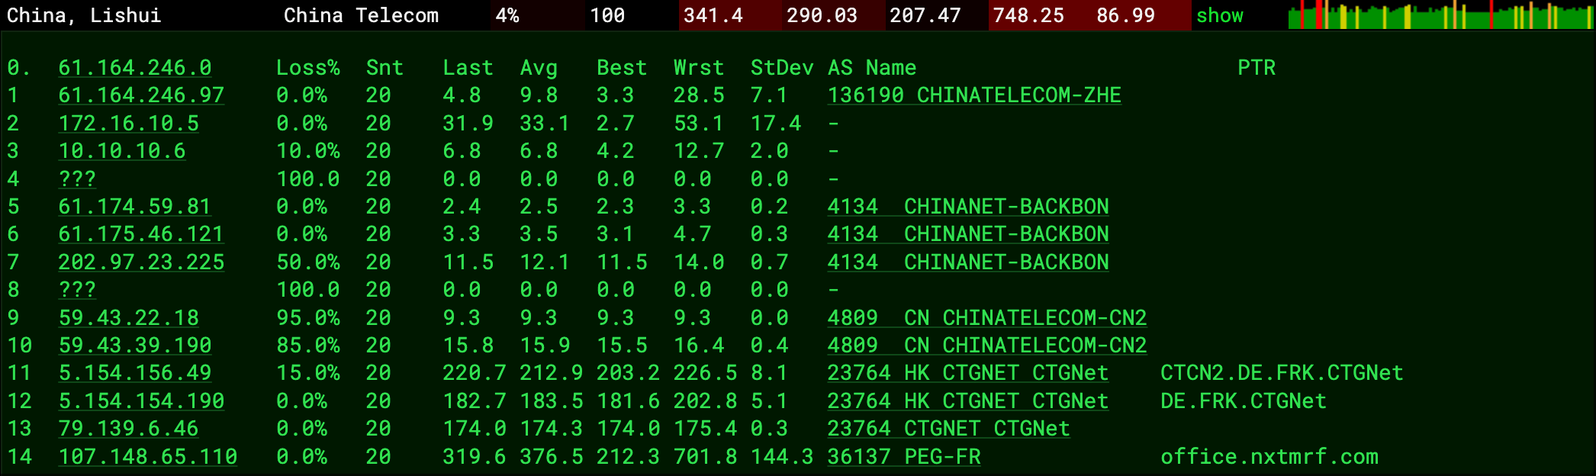Select the 'China, Lishui' location text
1596x476 pixels.
(x=84, y=15)
